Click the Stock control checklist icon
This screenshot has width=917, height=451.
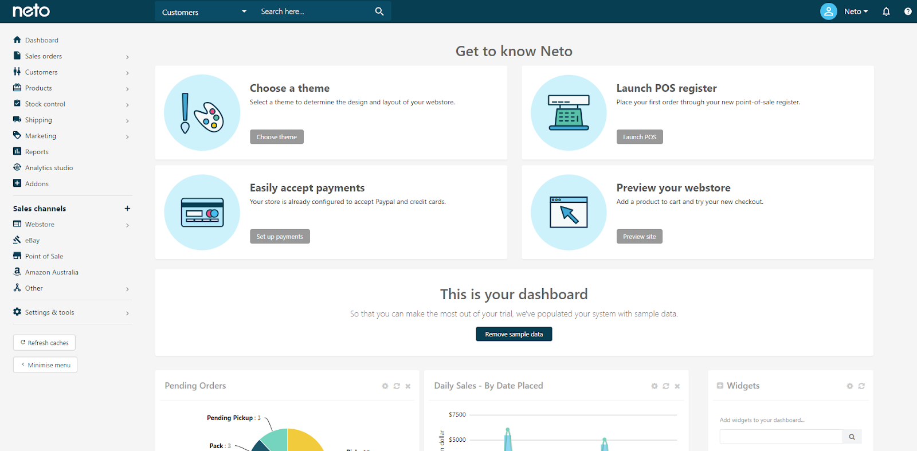17,104
